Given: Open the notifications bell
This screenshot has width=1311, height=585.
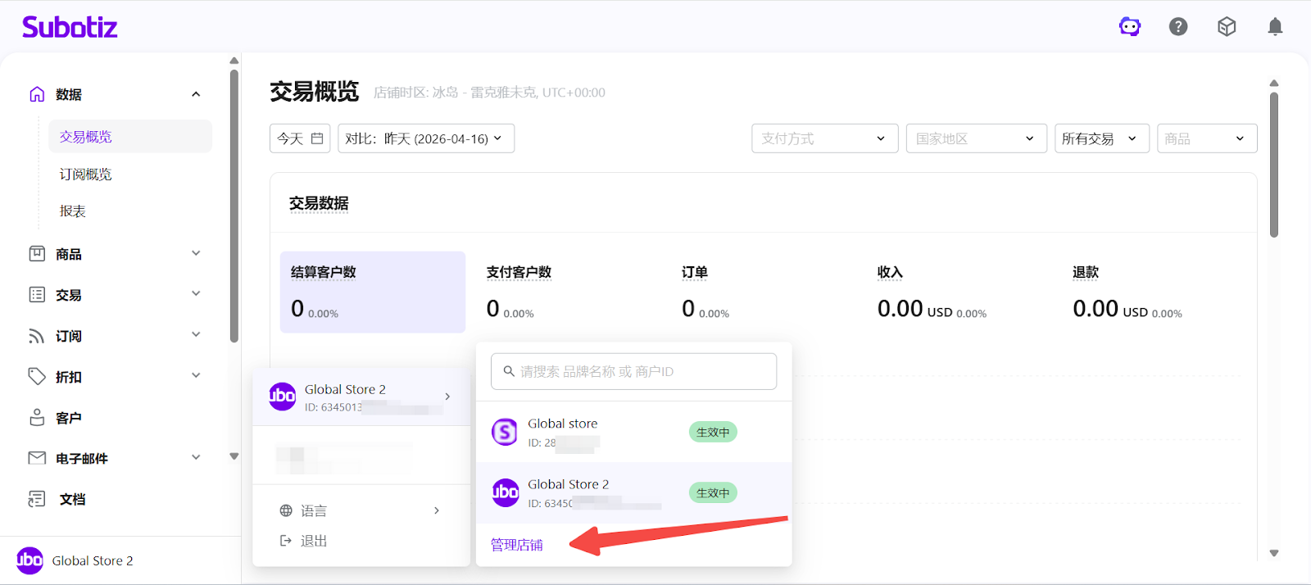Looking at the screenshot, I should coord(1275,27).
